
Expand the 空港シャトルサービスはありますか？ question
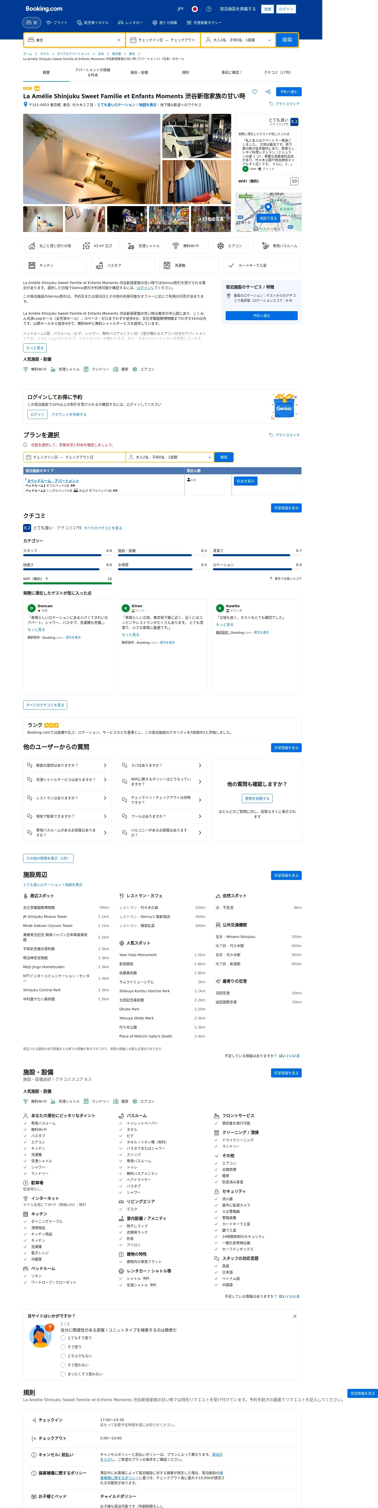point(67,780)
